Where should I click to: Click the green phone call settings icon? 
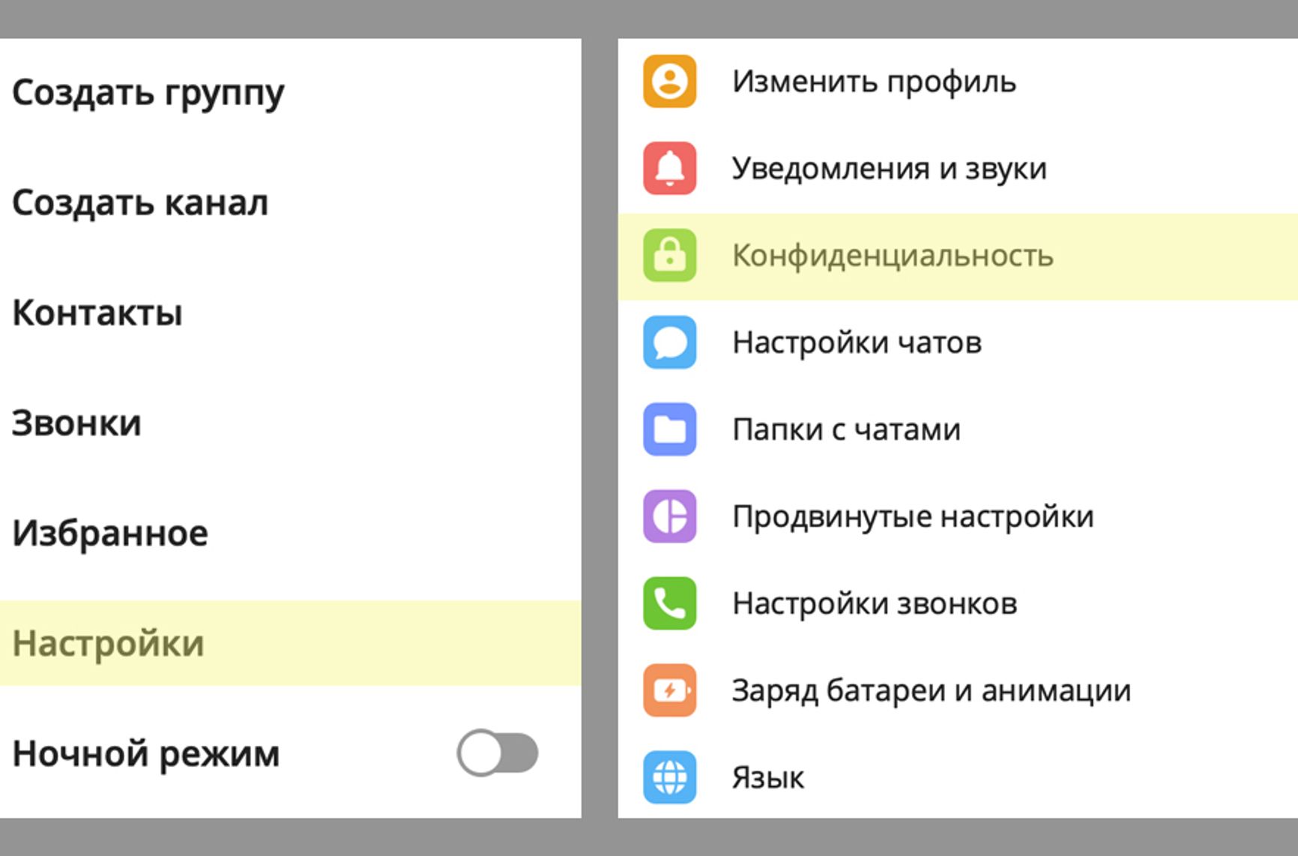pos(669,603)
